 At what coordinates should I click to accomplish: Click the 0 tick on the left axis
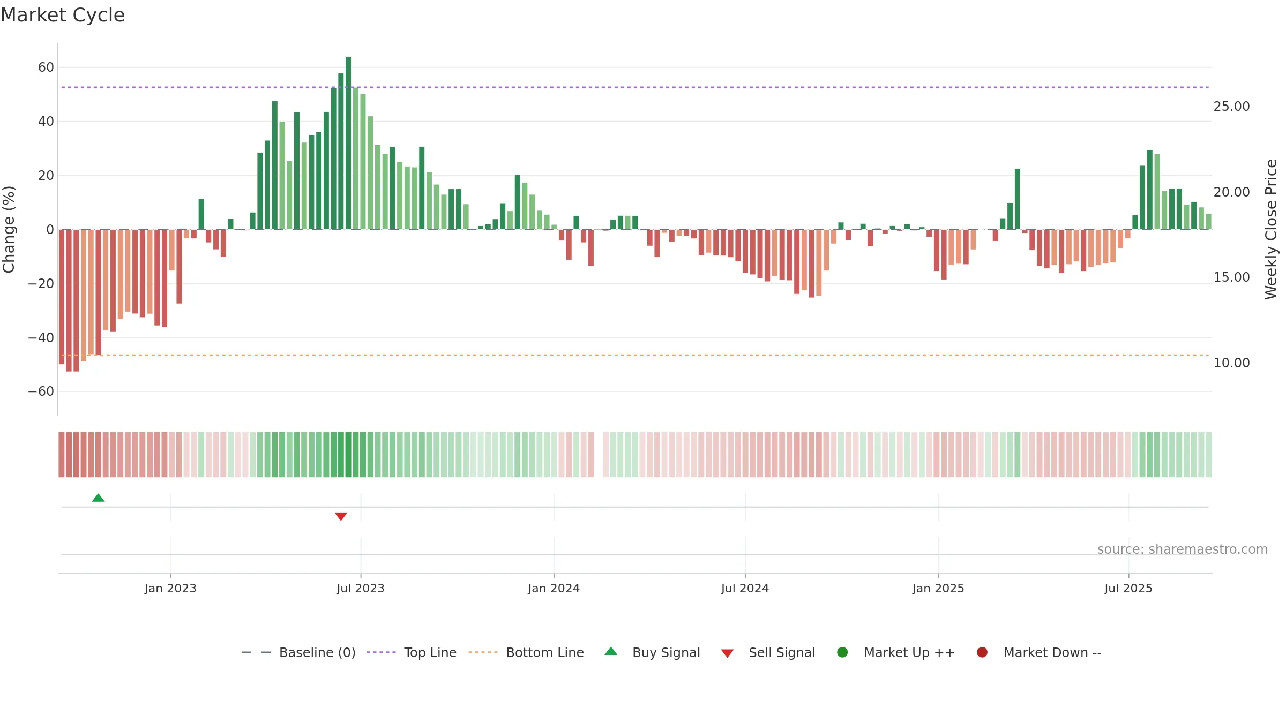[x=50, y=230]
